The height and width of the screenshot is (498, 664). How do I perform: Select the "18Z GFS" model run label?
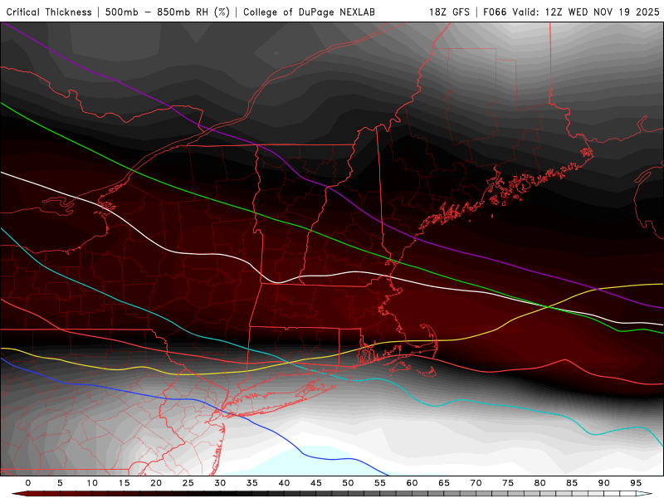[x=449, y=12]
